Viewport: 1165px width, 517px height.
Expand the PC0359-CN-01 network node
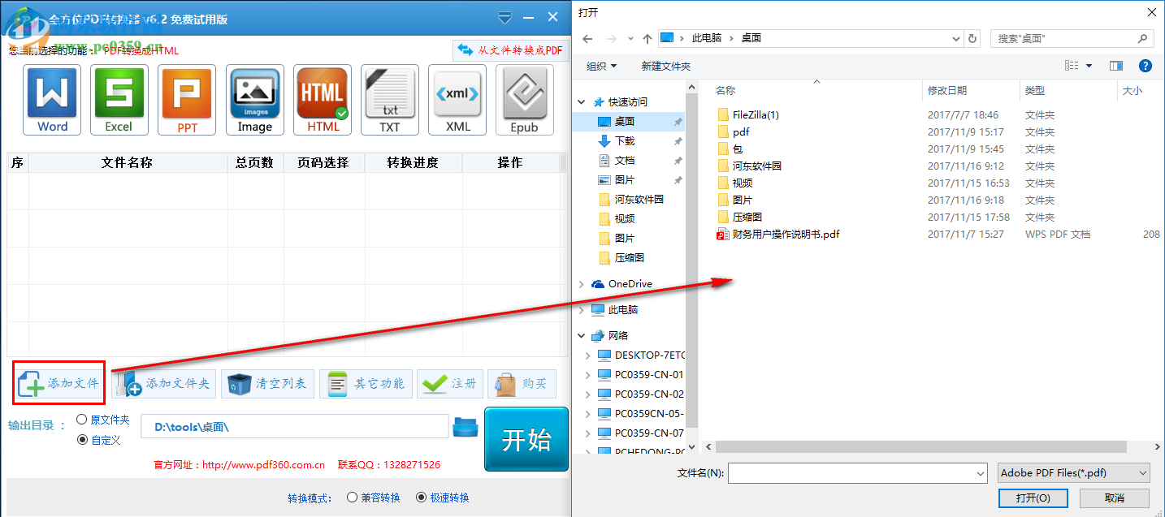590,375
